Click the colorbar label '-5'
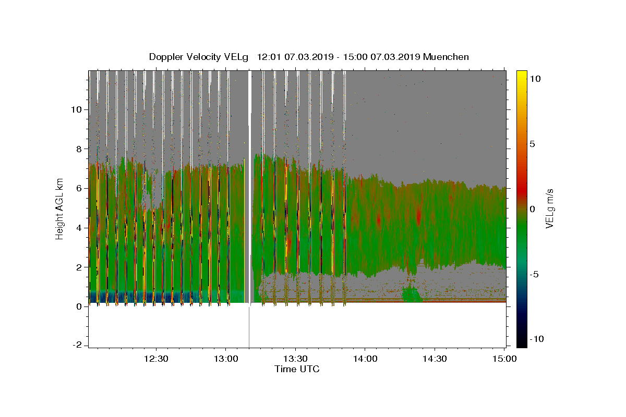Image resolution: width=626 pixels, height=417 pixels. (x=535, y=274)
